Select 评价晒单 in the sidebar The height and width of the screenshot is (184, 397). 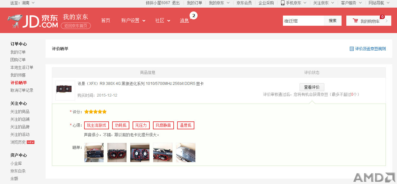(x=18, y=83)
